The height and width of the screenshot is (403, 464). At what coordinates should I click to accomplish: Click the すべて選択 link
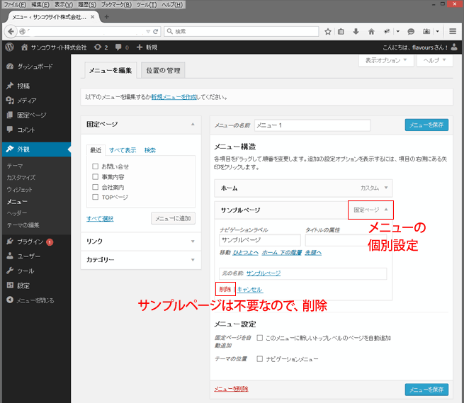pos(100,219)
